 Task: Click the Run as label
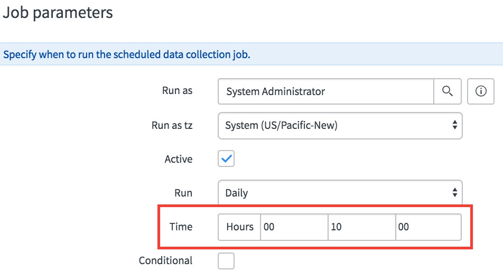click(x=177, y=91)
